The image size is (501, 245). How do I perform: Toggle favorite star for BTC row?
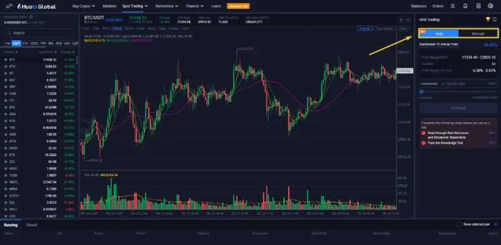click(6, 60)
